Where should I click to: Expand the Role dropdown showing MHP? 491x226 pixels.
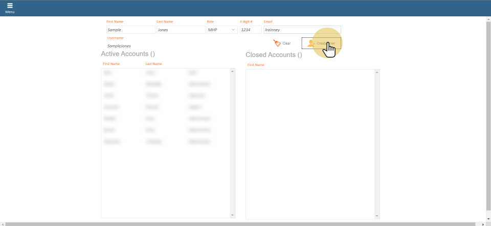tap(221, 30)
